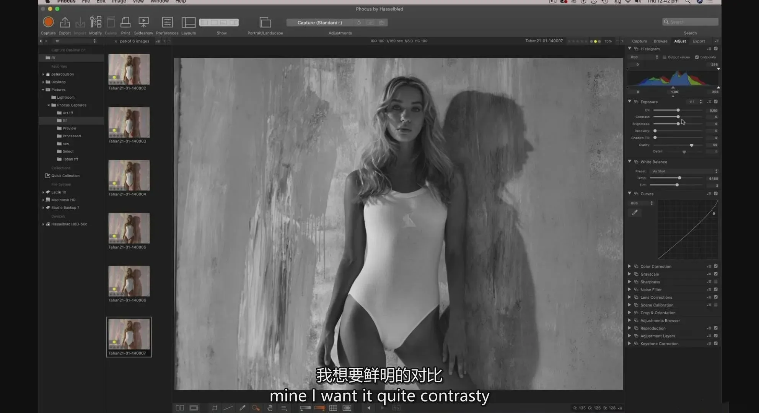Image resolution: width=759 pixels, height=413 pixels.
Task: Expand the Macintosh HD tree item
Action: click(x=43, y=200)
